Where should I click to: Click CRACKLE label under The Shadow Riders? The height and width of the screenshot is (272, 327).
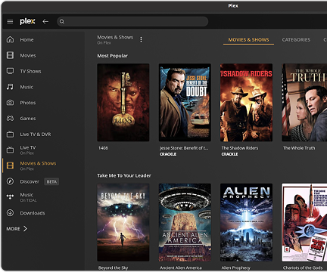229,154
